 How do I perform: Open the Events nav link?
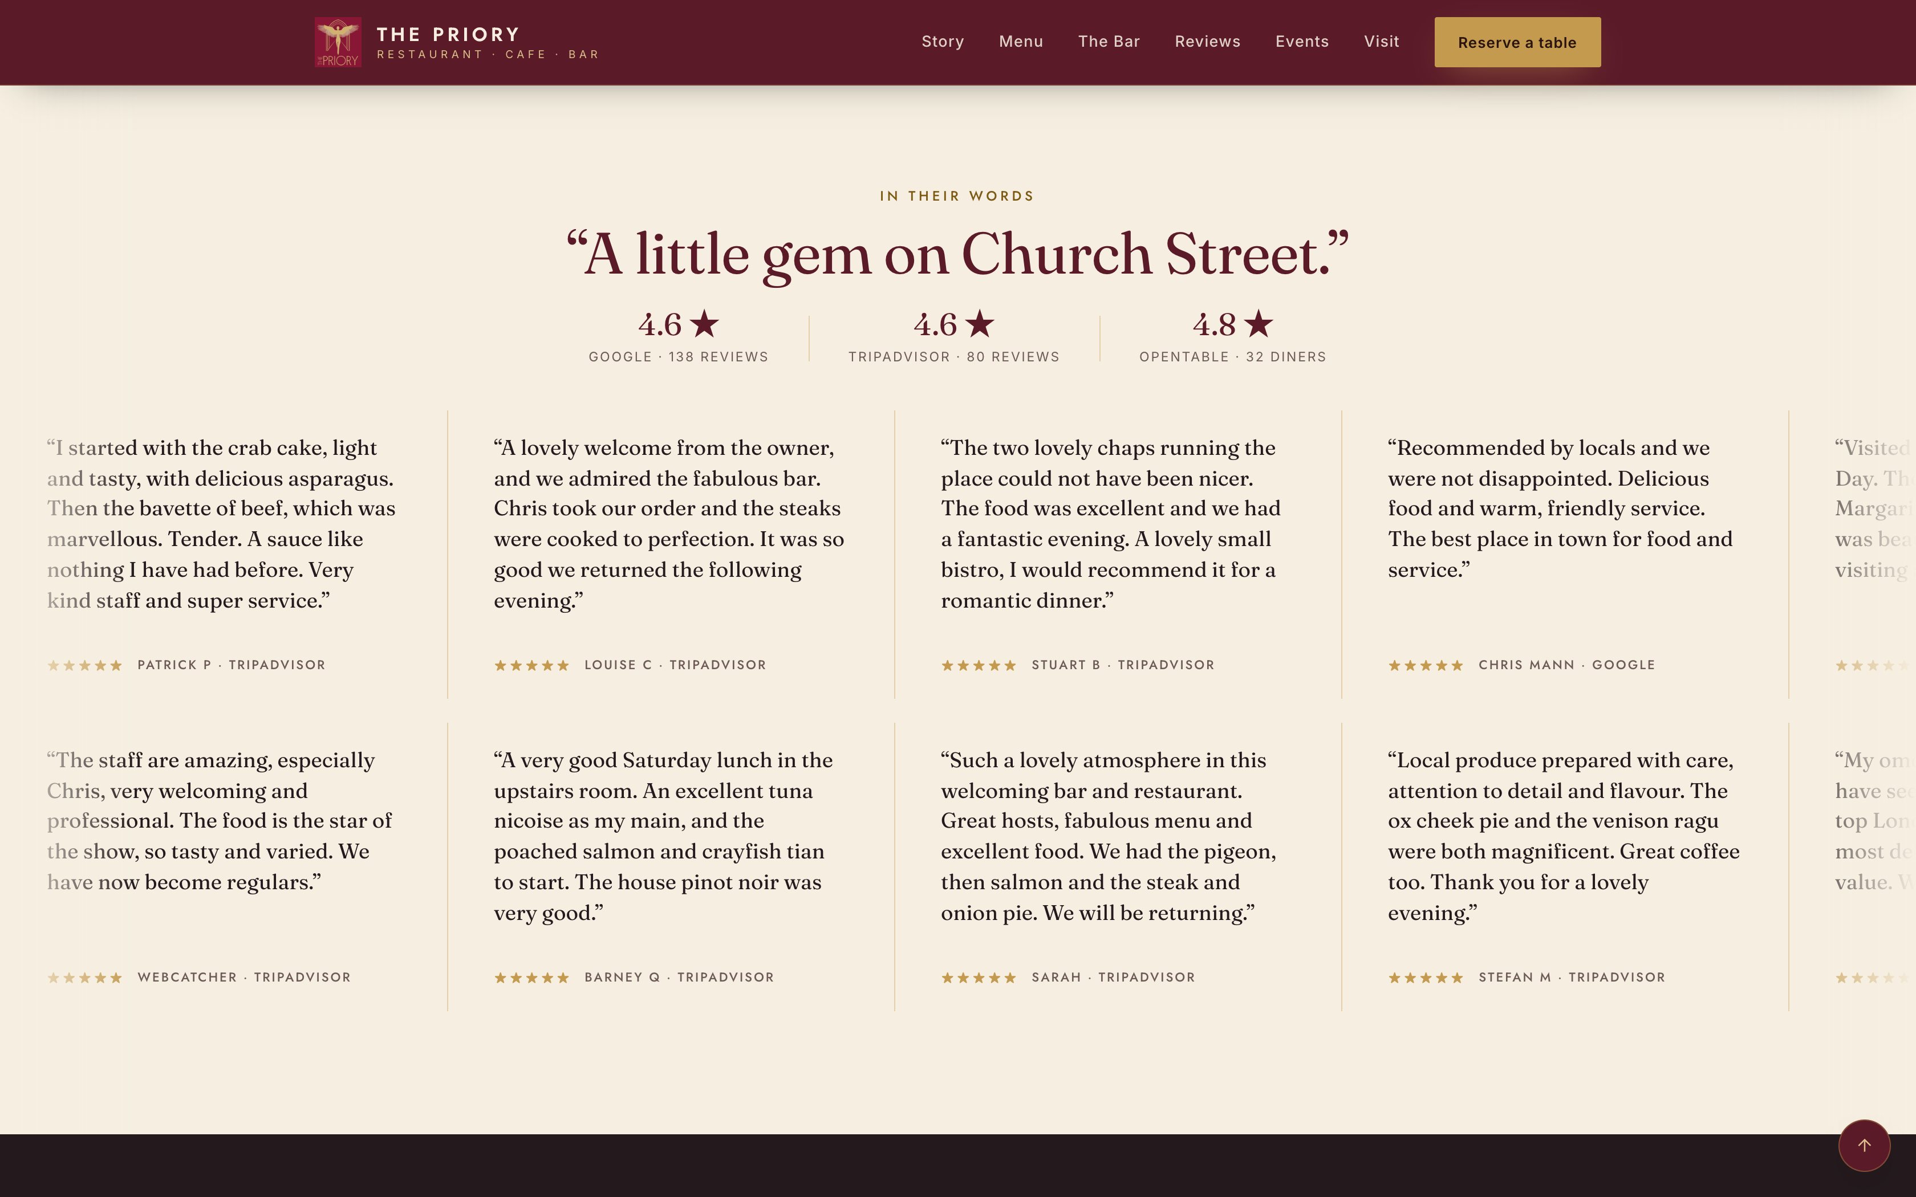click(1302, 41)
